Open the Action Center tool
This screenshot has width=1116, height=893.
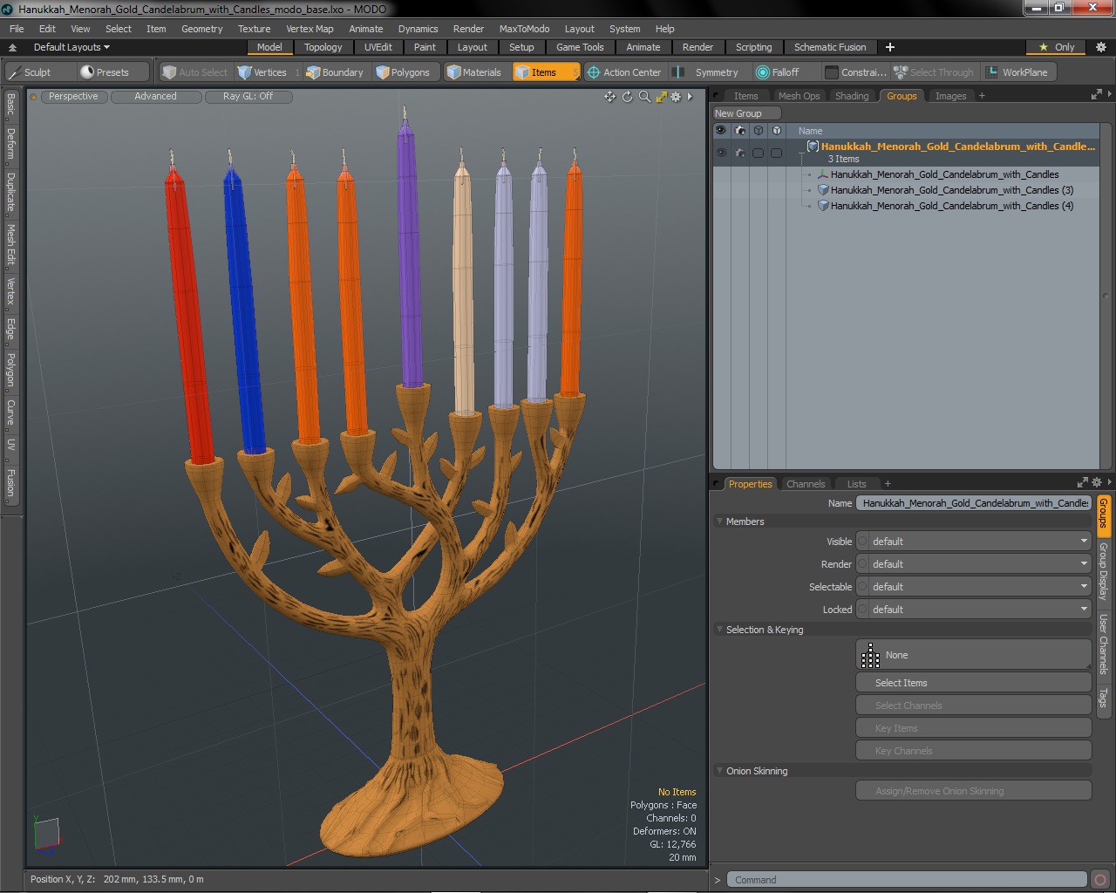(x=624, y=72)
